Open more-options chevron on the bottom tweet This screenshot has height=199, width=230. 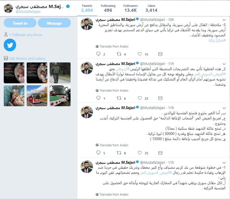click(224, 163)
